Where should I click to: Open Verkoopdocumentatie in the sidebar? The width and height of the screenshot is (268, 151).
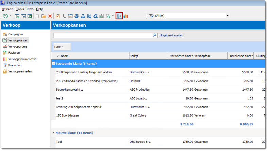(x=22, y=59)
